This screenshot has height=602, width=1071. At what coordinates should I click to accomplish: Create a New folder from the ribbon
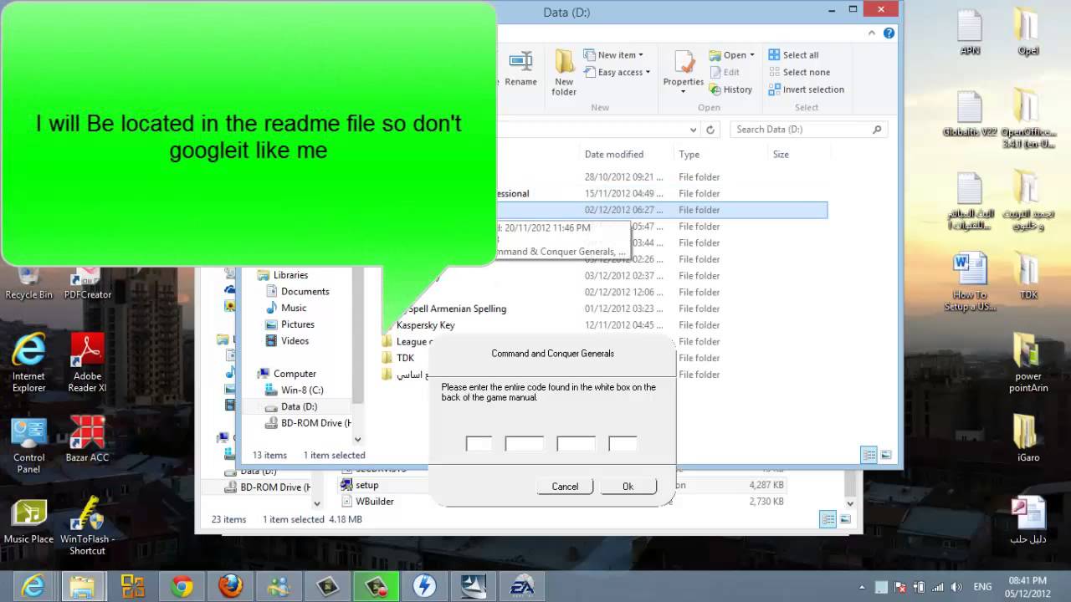(x=564, y=73)
